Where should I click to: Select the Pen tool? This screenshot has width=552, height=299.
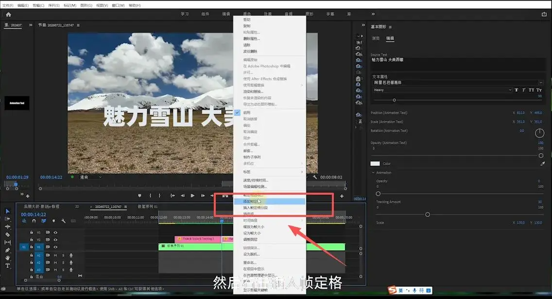[8, 250]
